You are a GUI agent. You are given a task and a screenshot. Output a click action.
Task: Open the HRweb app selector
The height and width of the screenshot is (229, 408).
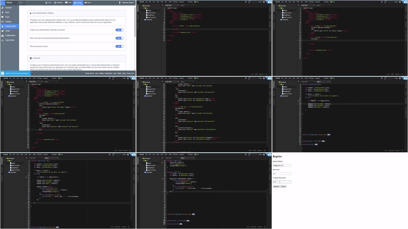9,2
